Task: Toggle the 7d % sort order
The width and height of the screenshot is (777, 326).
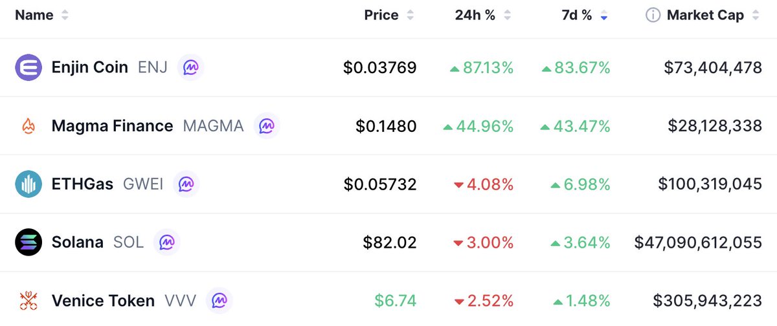Action: coord(577,16)
